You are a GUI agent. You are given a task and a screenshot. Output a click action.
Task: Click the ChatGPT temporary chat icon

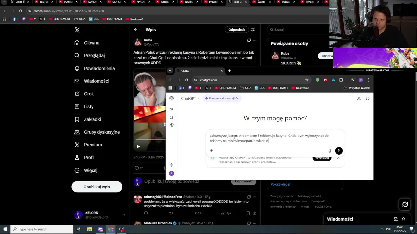tap(368, 98)
